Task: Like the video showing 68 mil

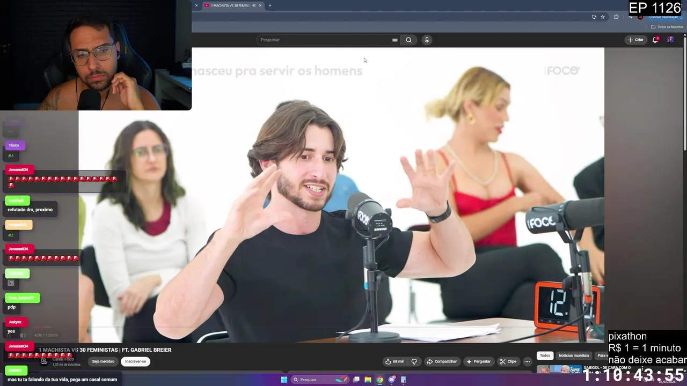Action: click(x=394, y=361)
